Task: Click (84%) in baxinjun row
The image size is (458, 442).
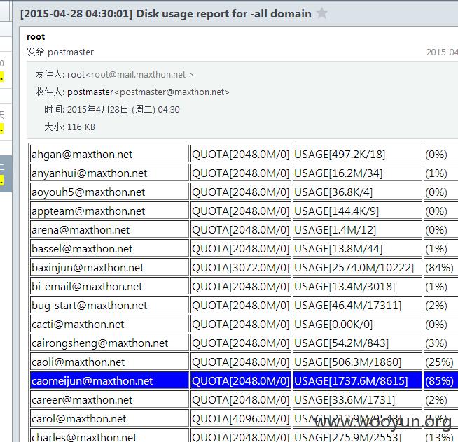Action: pos(440,268)
